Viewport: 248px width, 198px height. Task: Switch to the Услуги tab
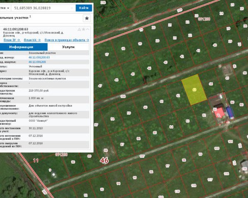coord(68,47)
